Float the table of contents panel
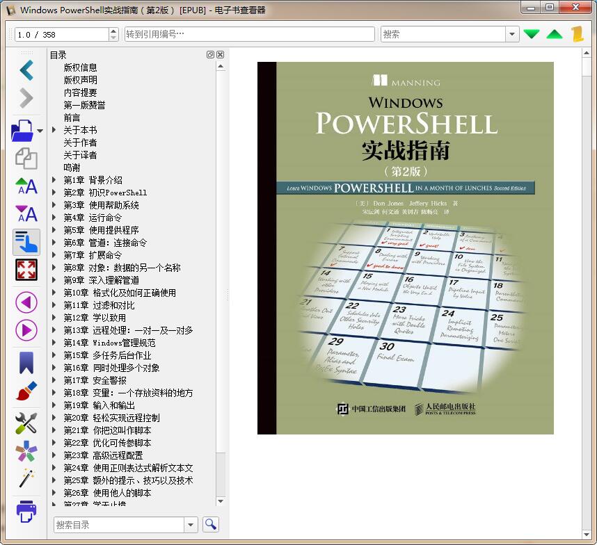597x545 pixels. pos(210,55)
